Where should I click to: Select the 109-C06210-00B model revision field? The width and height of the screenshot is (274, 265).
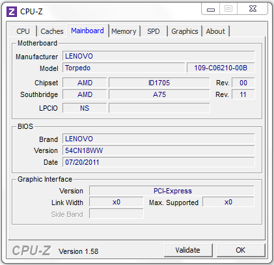221,68
